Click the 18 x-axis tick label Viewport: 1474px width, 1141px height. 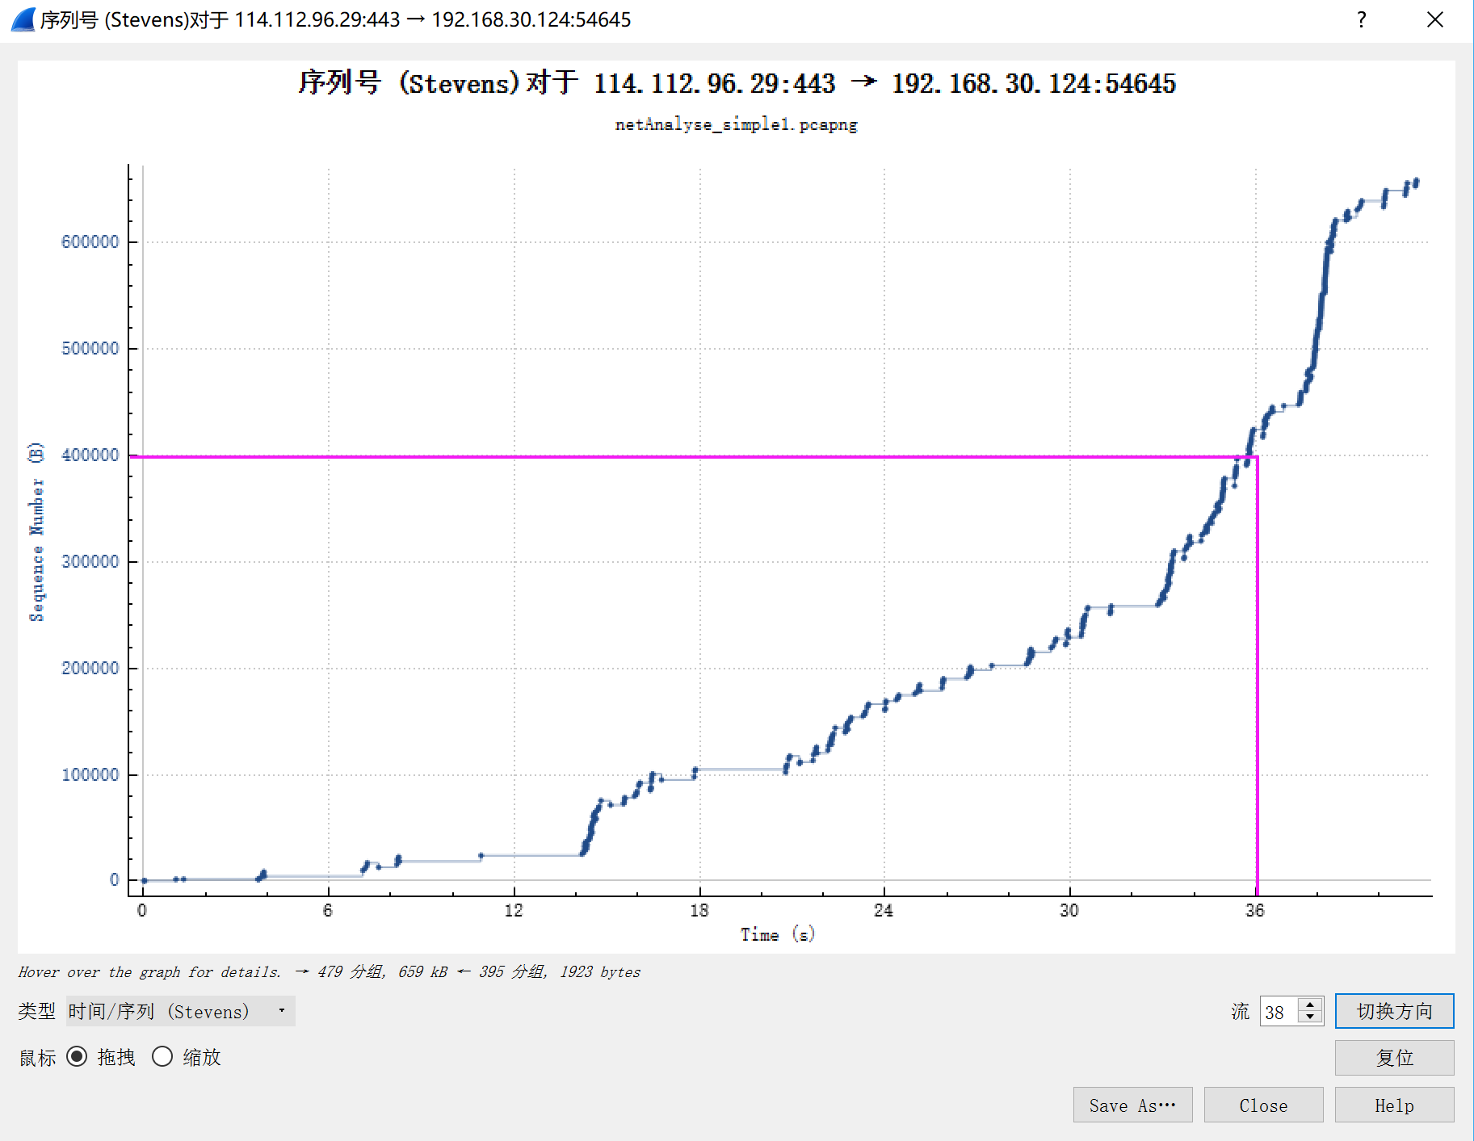click(699, 910)
